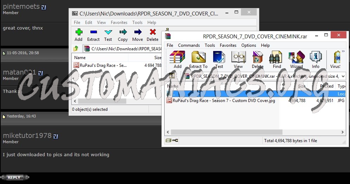This screenshot has width=350, height=184.
Task: Open File menu in 7-Zip window
Action: [77, 23]
